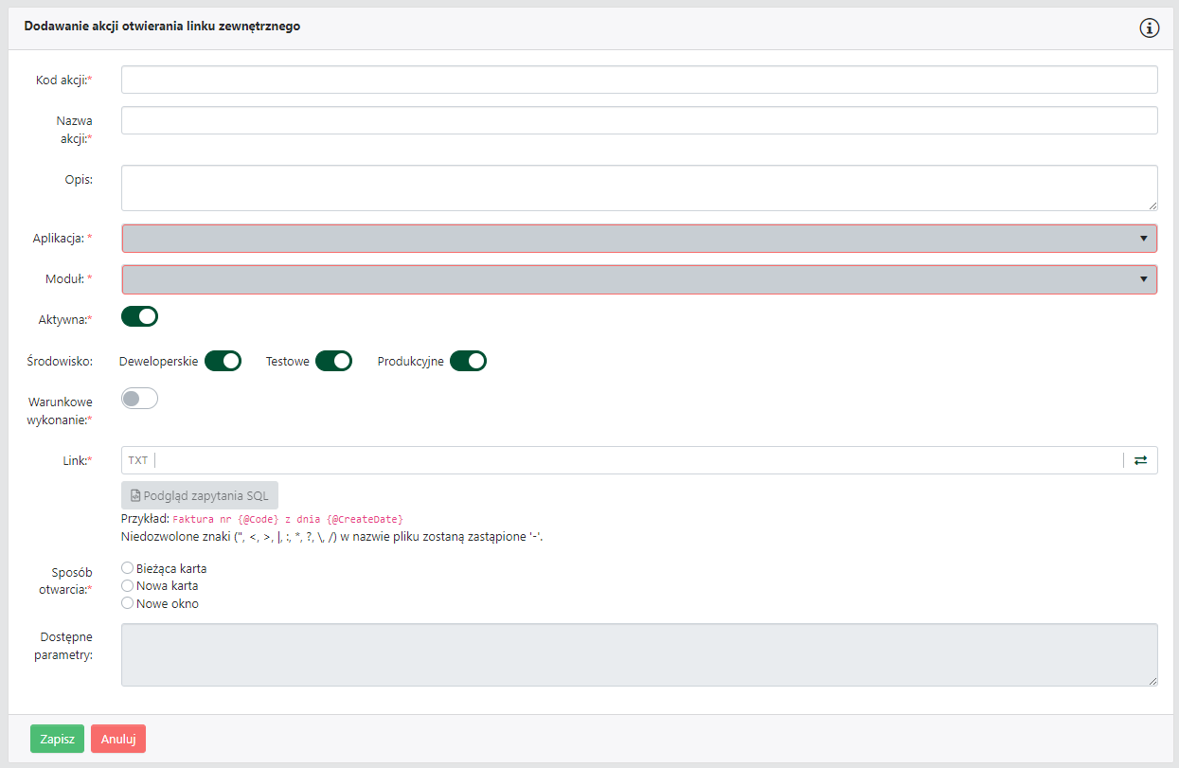The height and width of the screenshot is (768, 1179).
Task: Click the Dostępne parametry text area
Action: [x=639, y=654]
